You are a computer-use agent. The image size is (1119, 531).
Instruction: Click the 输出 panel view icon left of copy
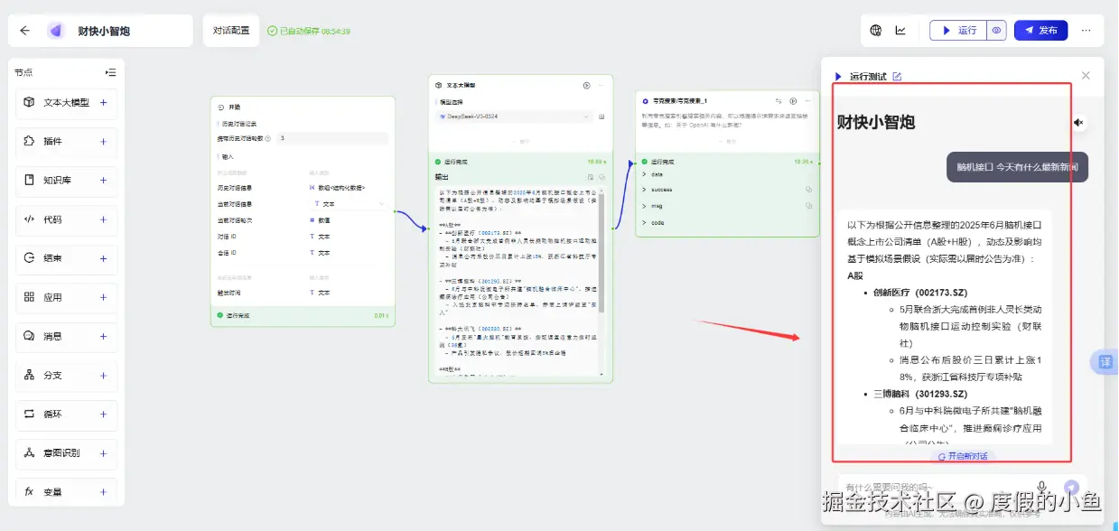tap(591, 177)
